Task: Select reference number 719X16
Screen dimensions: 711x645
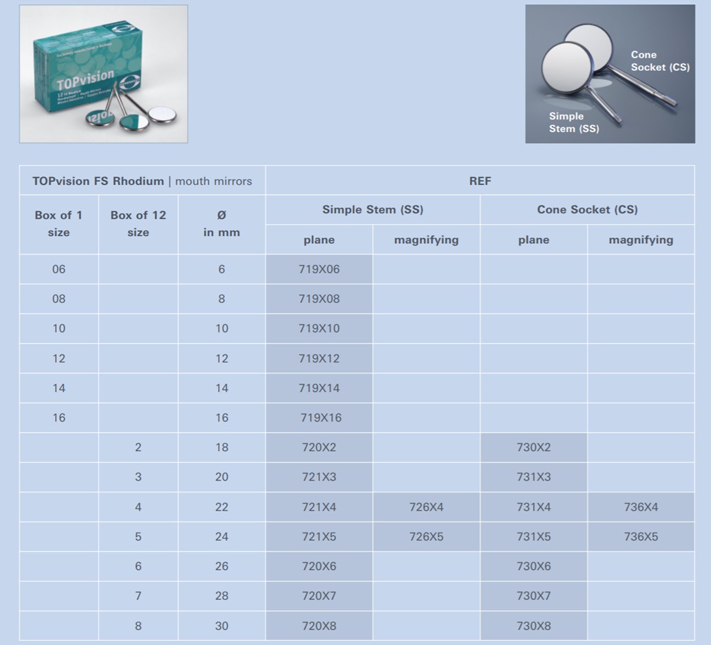Action: click(x=321, y=417)
